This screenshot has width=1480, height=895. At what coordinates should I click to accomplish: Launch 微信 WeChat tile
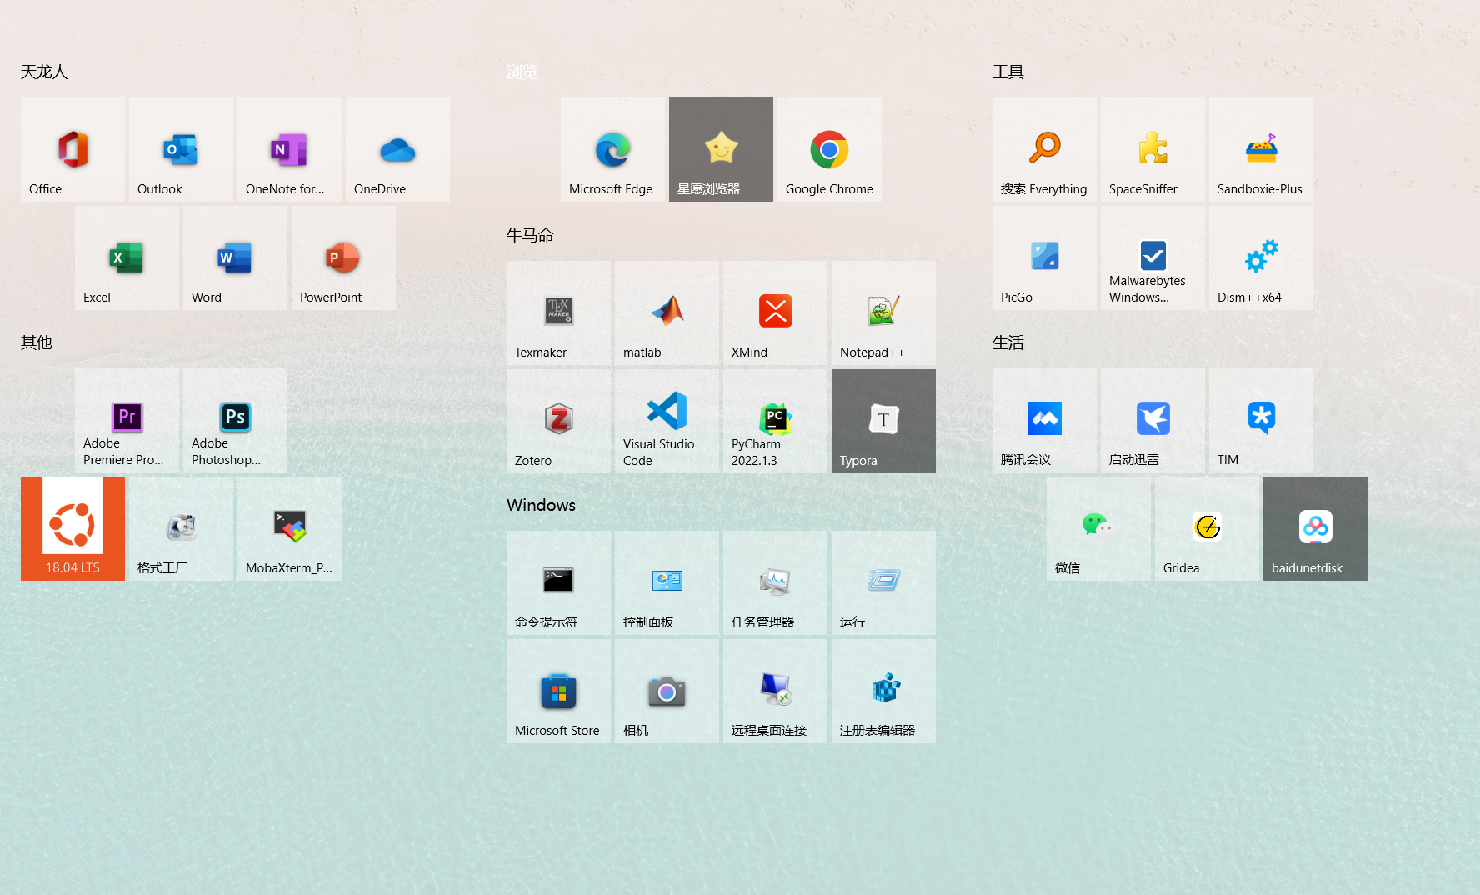[1098, 528]
